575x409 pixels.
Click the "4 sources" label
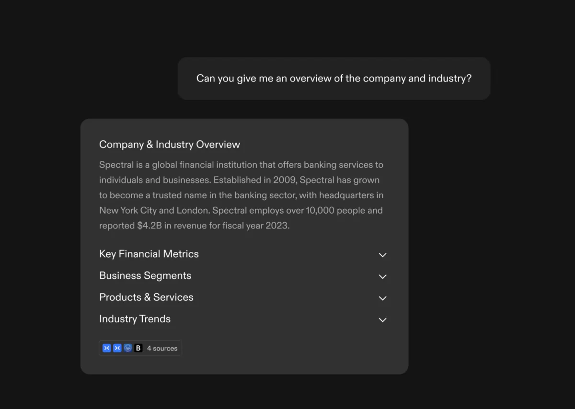tap(162, 348)
